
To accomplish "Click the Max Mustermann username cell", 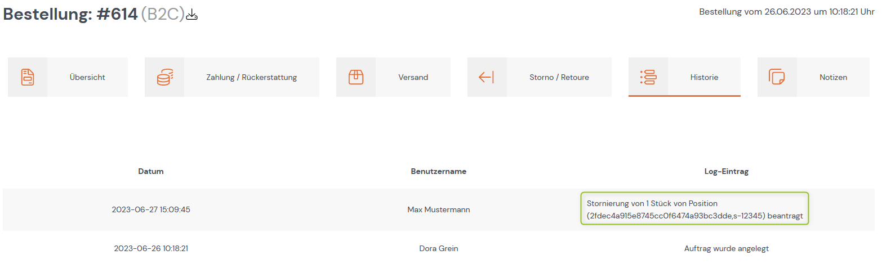I will click(x=439, y=209).
